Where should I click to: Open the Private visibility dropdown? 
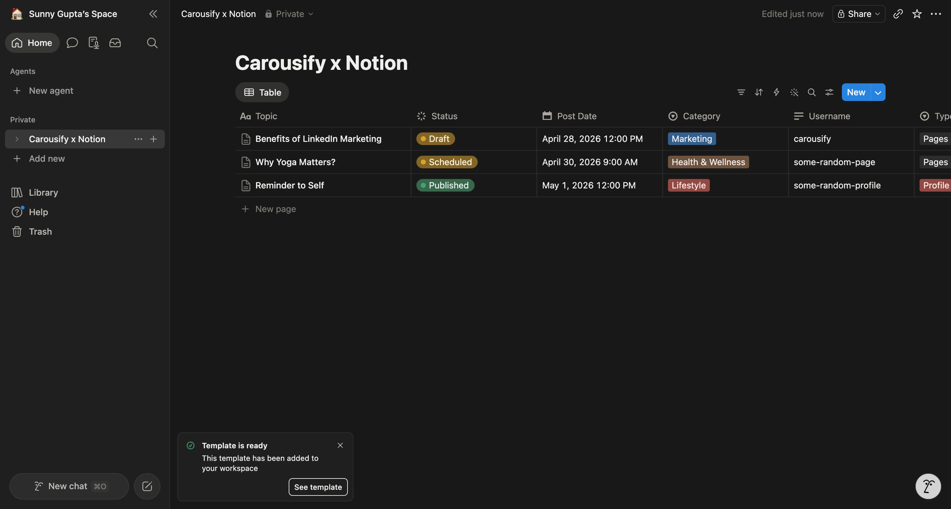pyautogui.click(x=289, y=14)
